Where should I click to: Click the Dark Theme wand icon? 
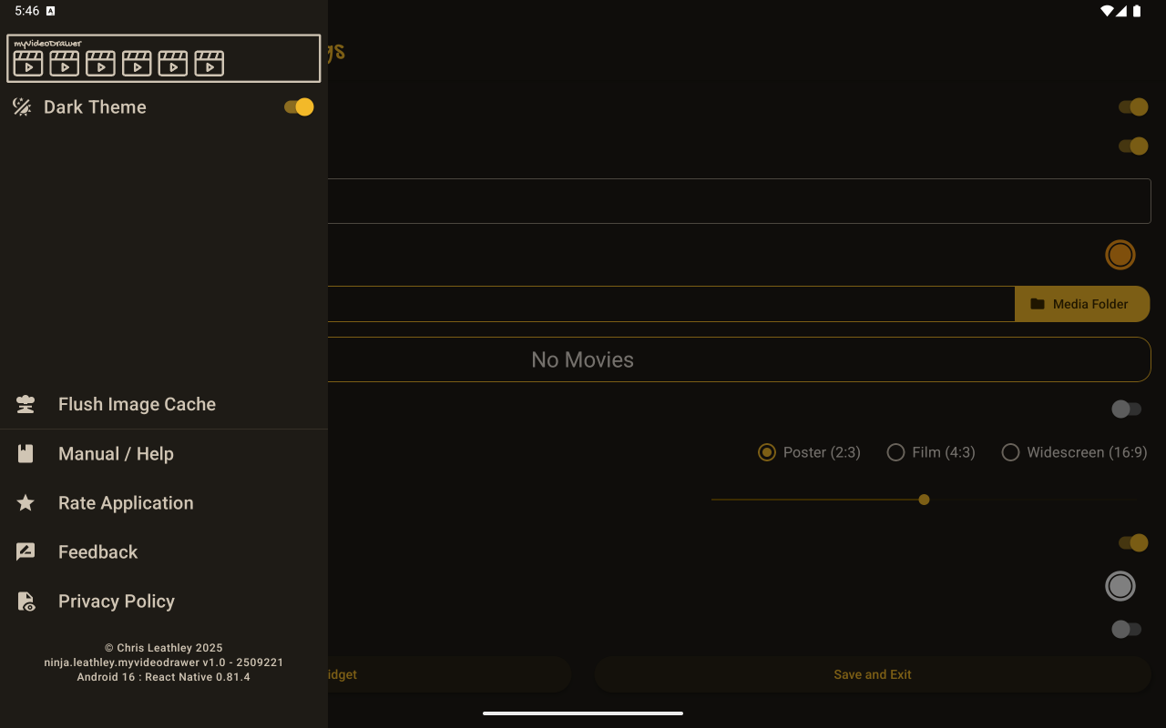[22, 106]
